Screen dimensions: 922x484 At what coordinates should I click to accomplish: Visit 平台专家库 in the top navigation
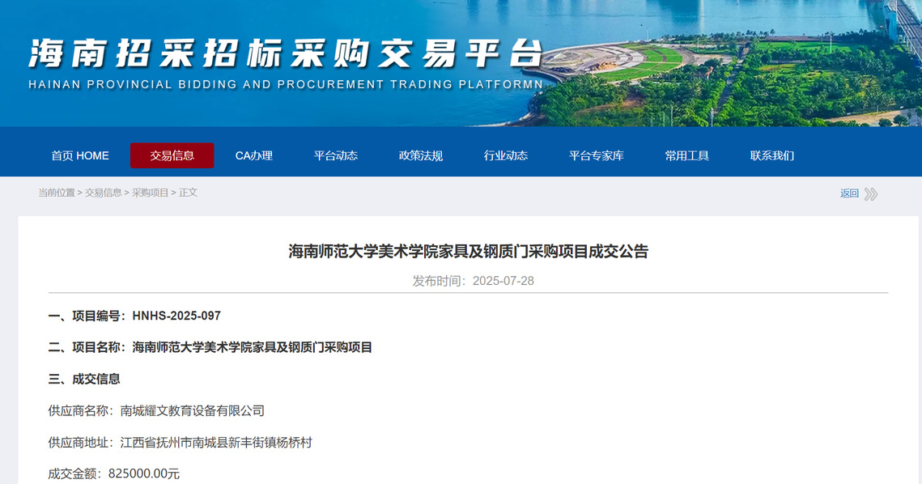click(x=597, y=155)
